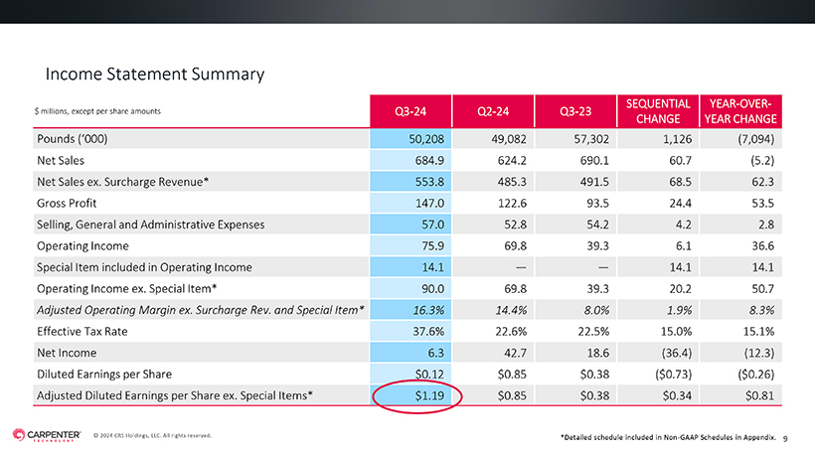The height and width of the screenshot is (458, 815).
Task: Click the Special Item Q3-24 value 14.1
Action: tap(432, 267)
